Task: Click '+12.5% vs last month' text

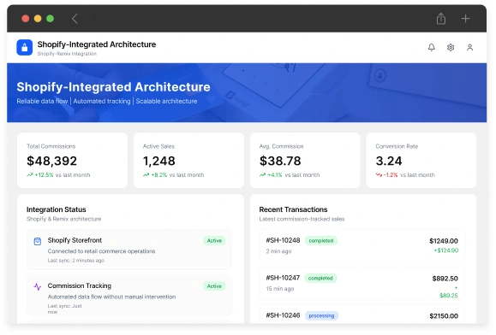Action: coord(63,175)
